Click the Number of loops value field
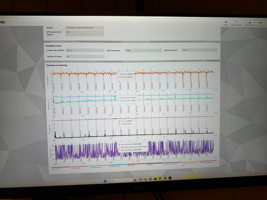This screenshot has height=200, width=267. (x=85, y=56)
